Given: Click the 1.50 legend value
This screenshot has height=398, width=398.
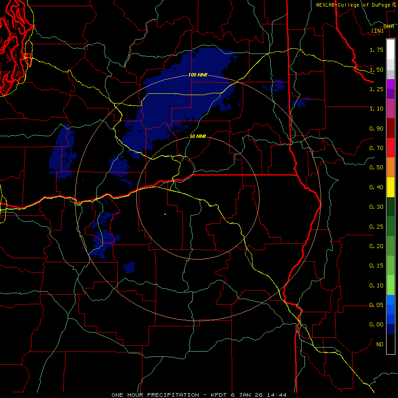Looking at the screenshot, I should click(x=376, y=69).
